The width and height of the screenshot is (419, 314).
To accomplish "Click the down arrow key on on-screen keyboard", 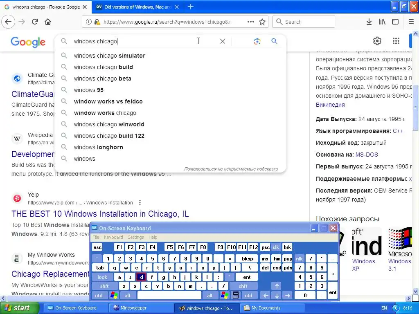I will click(x=277, y=295).
